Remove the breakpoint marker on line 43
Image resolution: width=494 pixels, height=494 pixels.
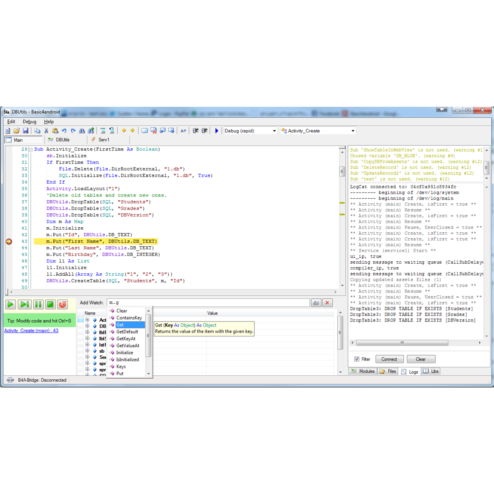click(x=9, y=242)
